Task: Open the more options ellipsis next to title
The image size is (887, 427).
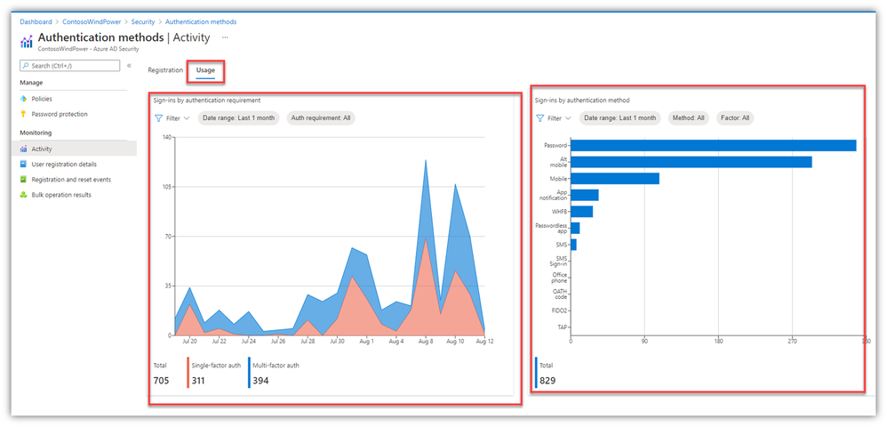Action: [x=225, y=37]
